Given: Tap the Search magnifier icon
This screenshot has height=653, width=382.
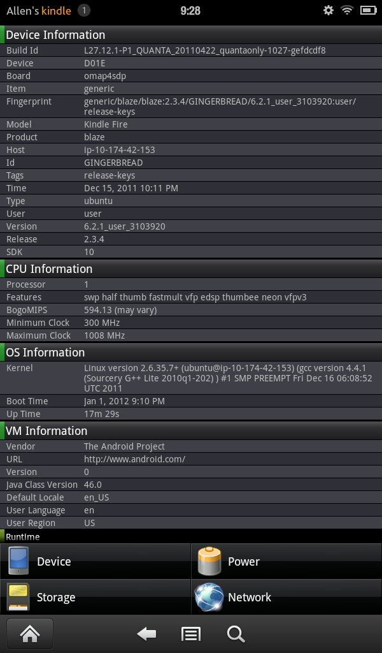Looking at the screenshot, I should pos(236,633).
